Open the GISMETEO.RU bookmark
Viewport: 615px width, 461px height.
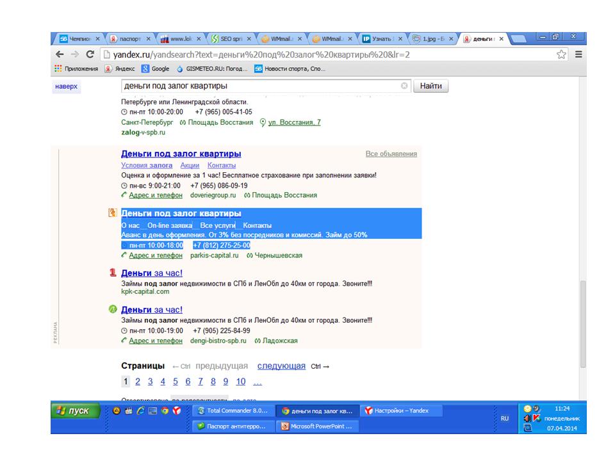click(212, 69)
